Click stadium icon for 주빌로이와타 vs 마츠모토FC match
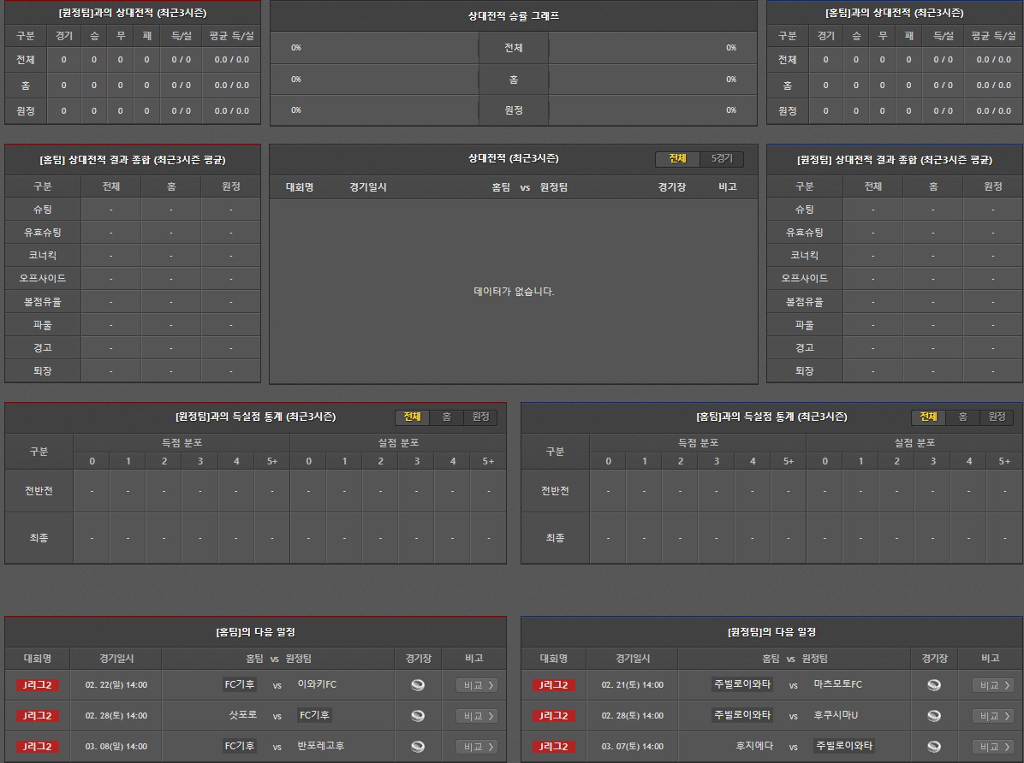Image resolution: width=1024 pixels, height=763 pixels. [x=934, y=684]
